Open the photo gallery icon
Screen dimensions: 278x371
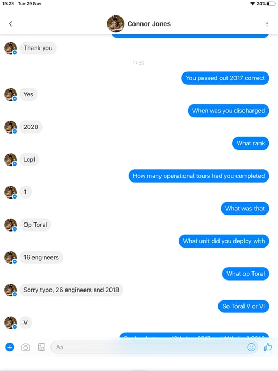(x=41, y=347)
